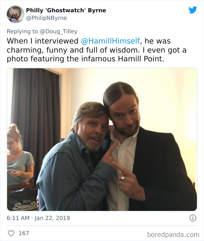This screenshot has height=241, width=204.
Task: Select the 'Replying to' text
Action: click(23, 30)
